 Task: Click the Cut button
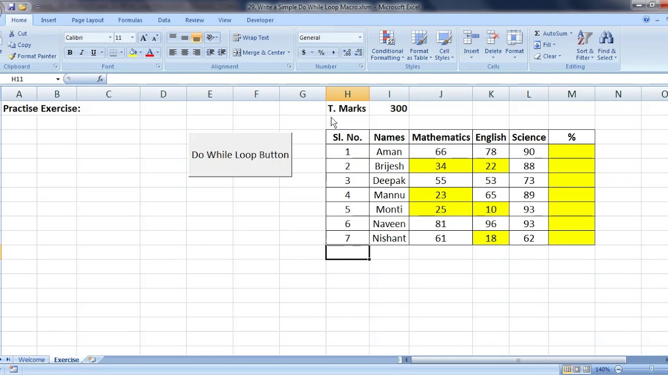[18, 33]
